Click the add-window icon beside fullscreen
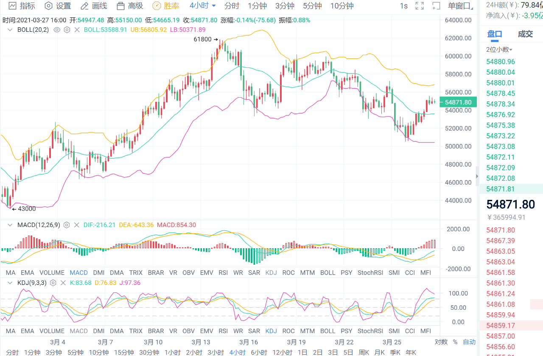 436,6
